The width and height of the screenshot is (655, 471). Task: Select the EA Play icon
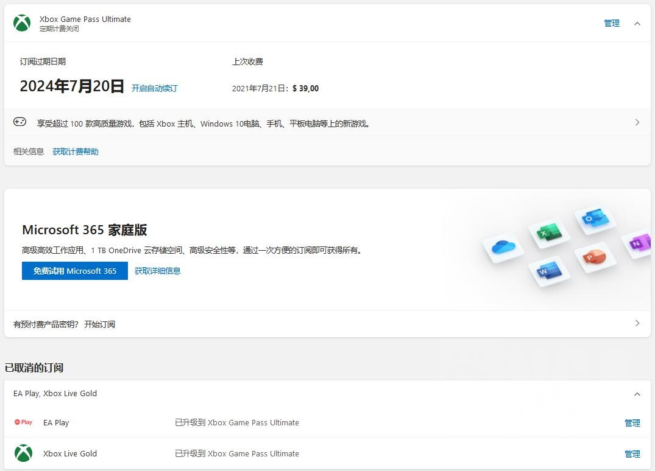[x=23, y=422]
